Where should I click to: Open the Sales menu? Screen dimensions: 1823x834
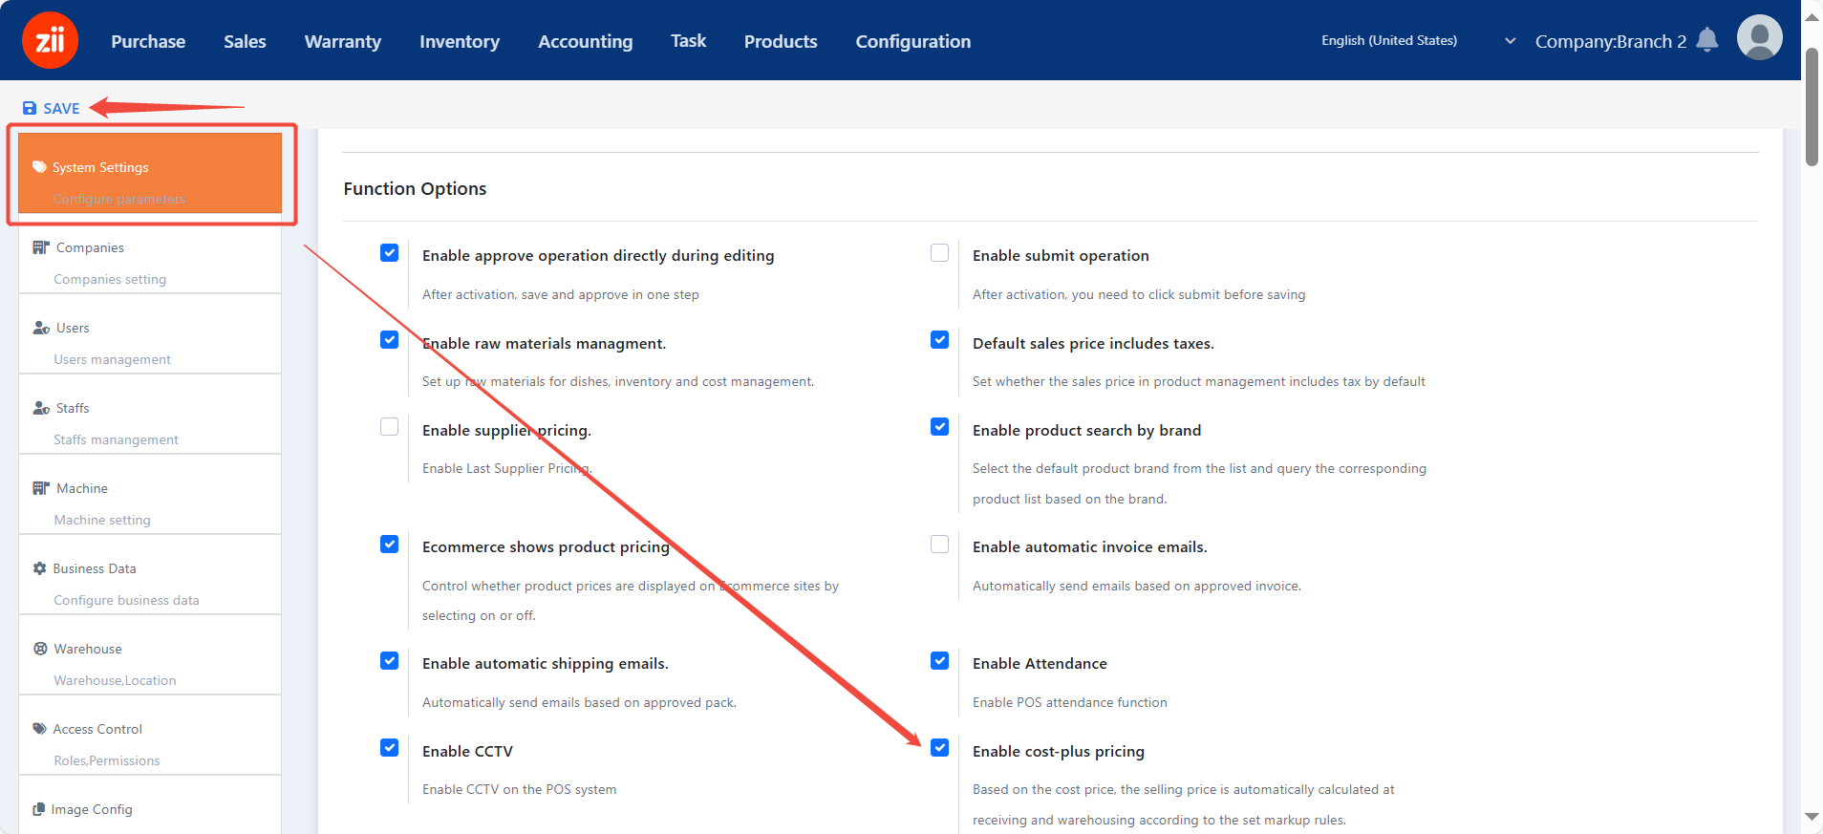point(245,41)
